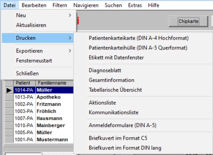Select patient row 1013-PA Apotheko
Image resolution: width=213 pixels, height=155 pixels.
41,97
